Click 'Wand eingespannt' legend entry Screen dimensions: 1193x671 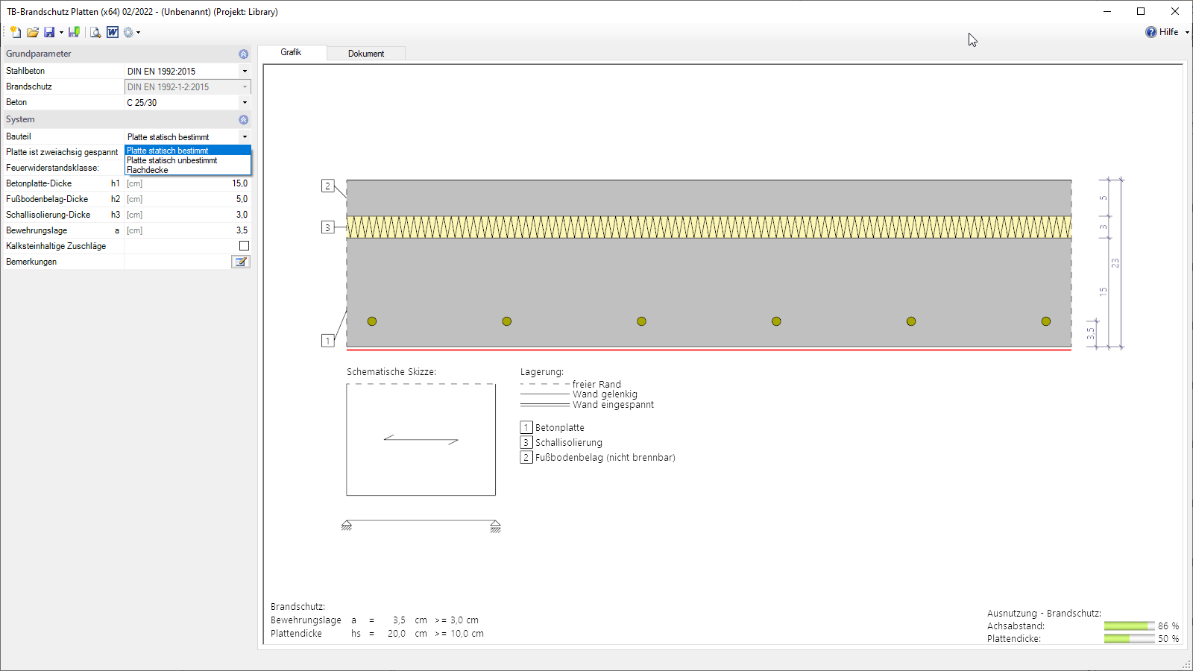613,405
